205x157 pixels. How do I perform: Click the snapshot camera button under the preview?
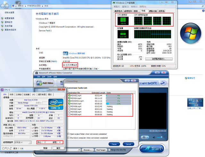pyautogui.click(x=144, y=137)
